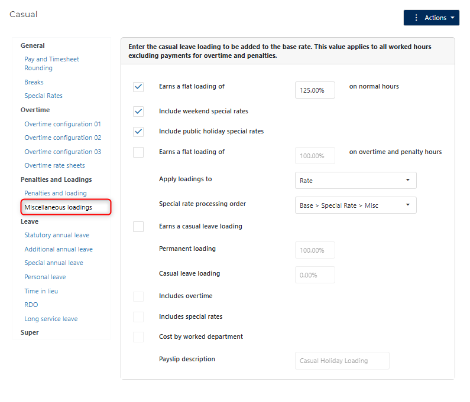
Task: Uncheck the flat loading on normal hours checkbox
Action: point(138,87)
